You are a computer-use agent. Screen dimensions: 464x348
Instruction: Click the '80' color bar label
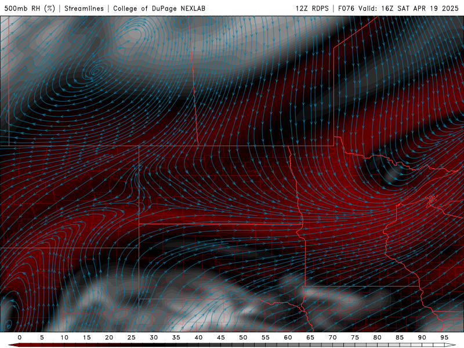coord(378,338)
